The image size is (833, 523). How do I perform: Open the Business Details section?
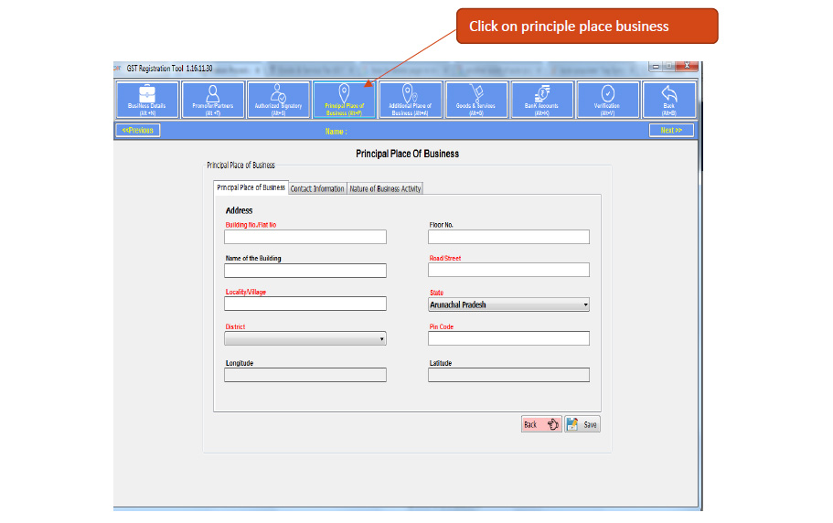[x=146, y=100]
